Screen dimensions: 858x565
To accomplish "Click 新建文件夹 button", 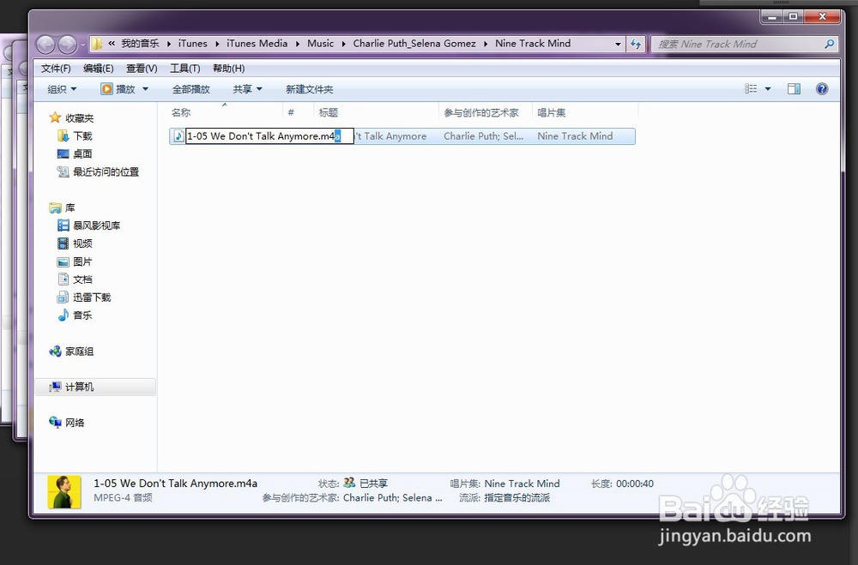I will [309, 89].
